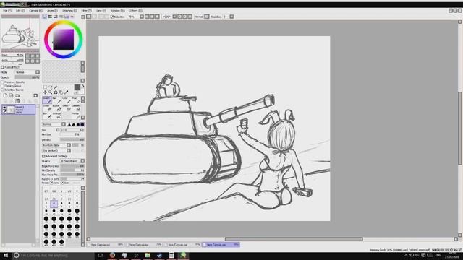Open the Selection menu
Image resolution: width=463 pixels, height=260 pixels.
pos(69,11)
